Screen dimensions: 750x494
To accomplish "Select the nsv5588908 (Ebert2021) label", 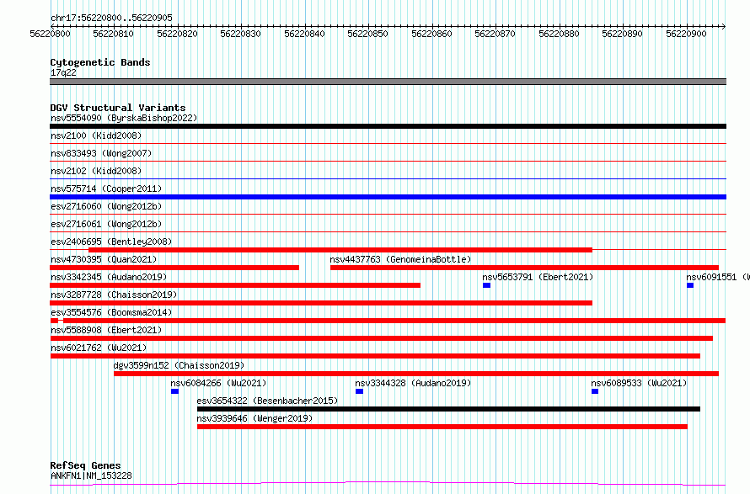I will [106, 330].
